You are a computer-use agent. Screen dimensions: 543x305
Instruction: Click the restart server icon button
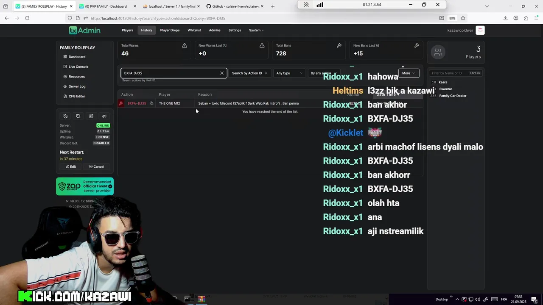point(78,116)
